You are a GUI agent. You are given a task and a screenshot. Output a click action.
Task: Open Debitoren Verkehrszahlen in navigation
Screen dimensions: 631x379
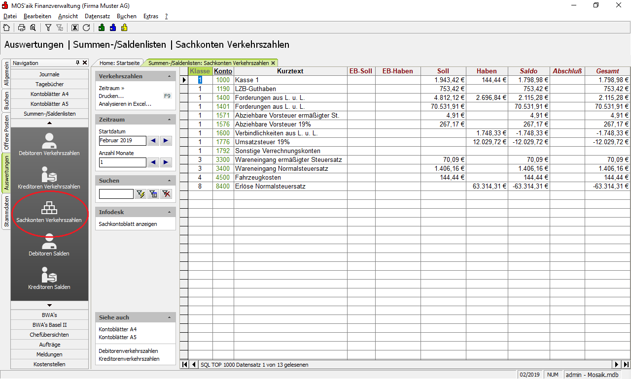[49, 144]
